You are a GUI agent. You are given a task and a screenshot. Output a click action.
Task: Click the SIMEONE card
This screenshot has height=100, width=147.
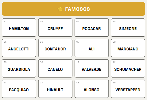pos(128,28)
